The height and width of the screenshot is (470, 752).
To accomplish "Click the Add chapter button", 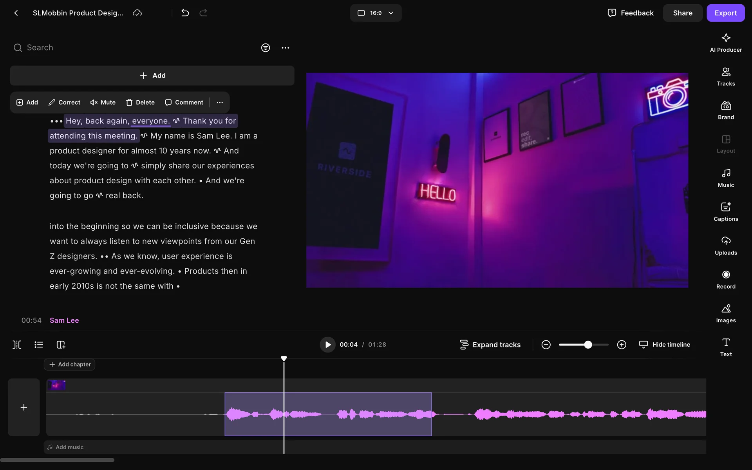I will 70,364.
